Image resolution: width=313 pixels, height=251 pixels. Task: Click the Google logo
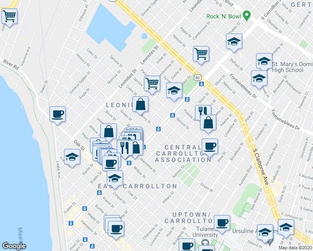(x=14, y=246)
